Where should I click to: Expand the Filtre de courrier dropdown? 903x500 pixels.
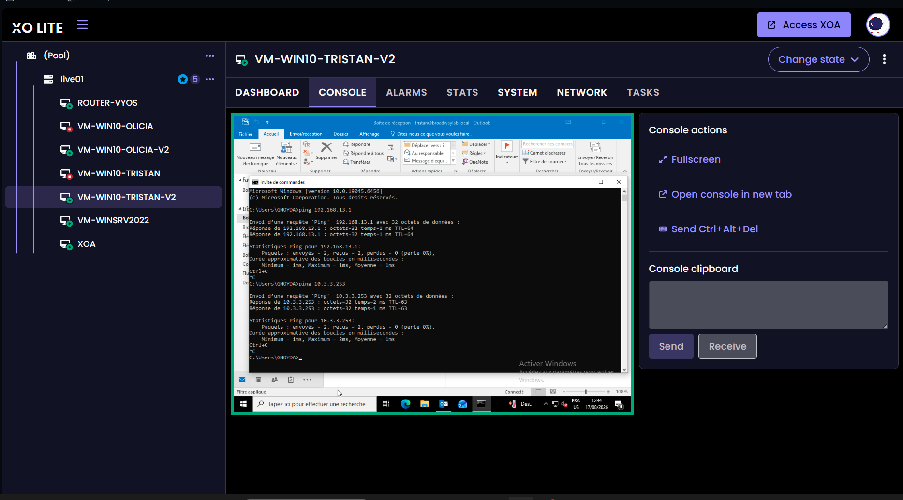pos(545,162)
